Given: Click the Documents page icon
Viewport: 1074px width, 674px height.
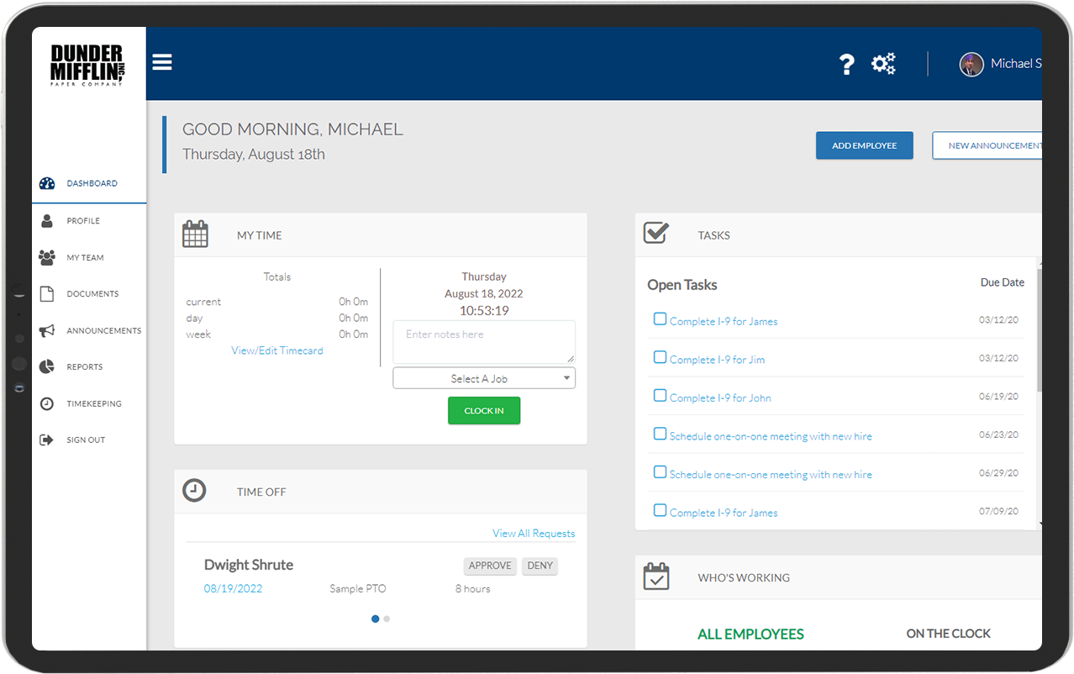Looking at the screenshot, I should pyautogui.click(x=47, y=293).
